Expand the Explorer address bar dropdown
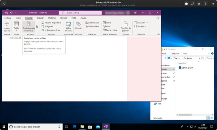The height and width of the screenshot is (130, 217). [199, 58]
